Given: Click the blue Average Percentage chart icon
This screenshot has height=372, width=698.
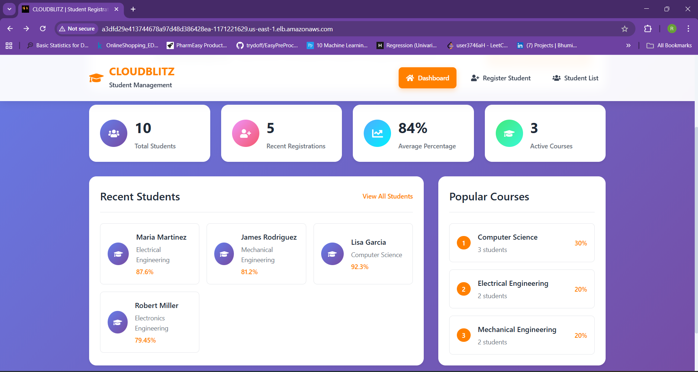Looking at the screenshot, I should [x=377, y=133].
